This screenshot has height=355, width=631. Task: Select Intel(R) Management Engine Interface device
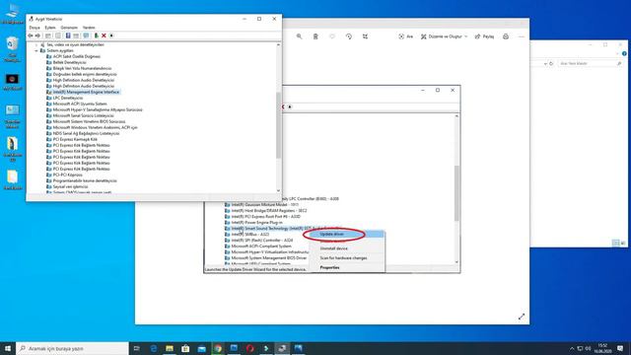coord(86,92)
